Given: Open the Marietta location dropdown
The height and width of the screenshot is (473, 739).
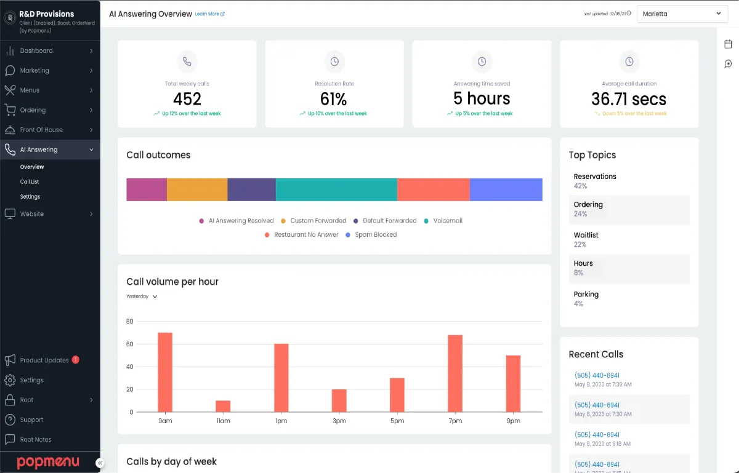Looking at the screenshot, I should 682,14.
